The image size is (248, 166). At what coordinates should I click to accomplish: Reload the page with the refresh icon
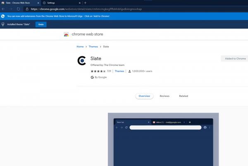tap(19, 8)
